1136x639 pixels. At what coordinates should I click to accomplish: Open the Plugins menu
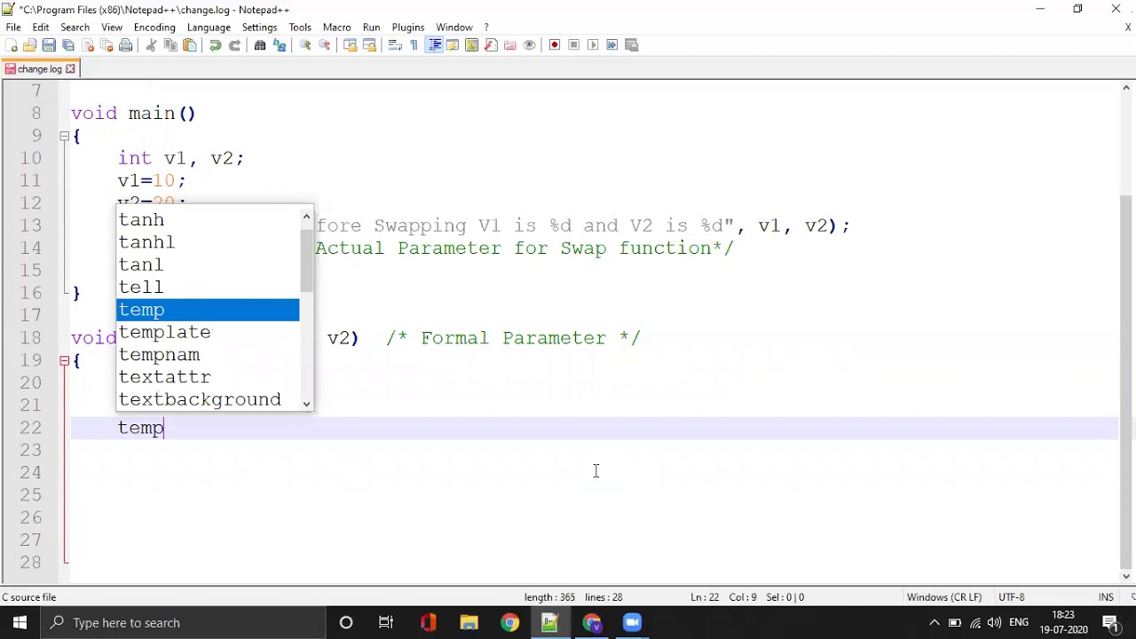tap(408, 28)
